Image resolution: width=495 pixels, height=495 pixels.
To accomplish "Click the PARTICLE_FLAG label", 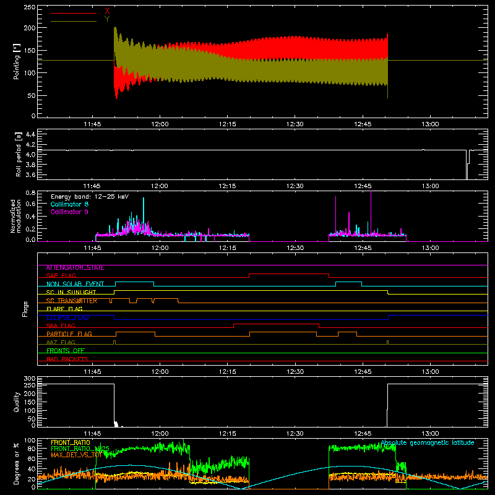I will 69,334.
